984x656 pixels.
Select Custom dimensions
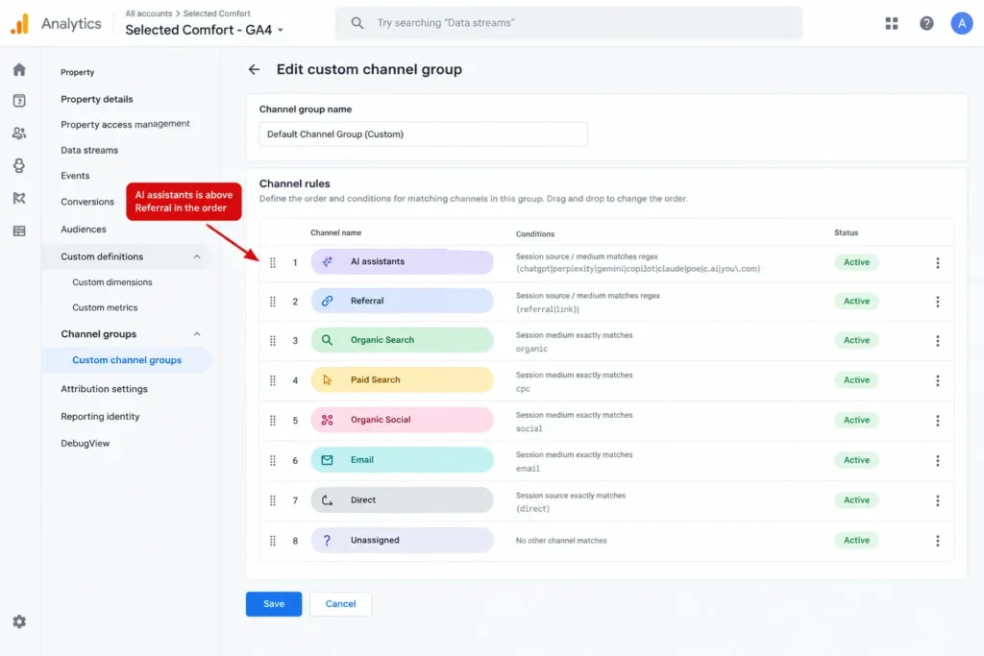pos(112,282)
